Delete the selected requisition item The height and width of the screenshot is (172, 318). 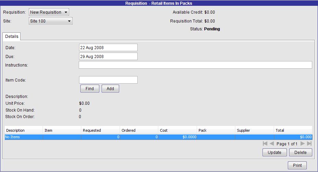(301, 153)
